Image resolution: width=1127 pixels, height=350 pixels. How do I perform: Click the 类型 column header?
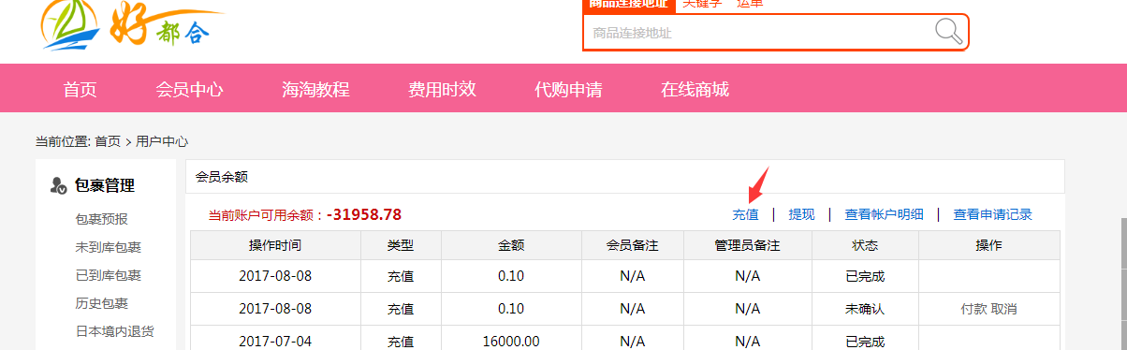click(401, 245)
